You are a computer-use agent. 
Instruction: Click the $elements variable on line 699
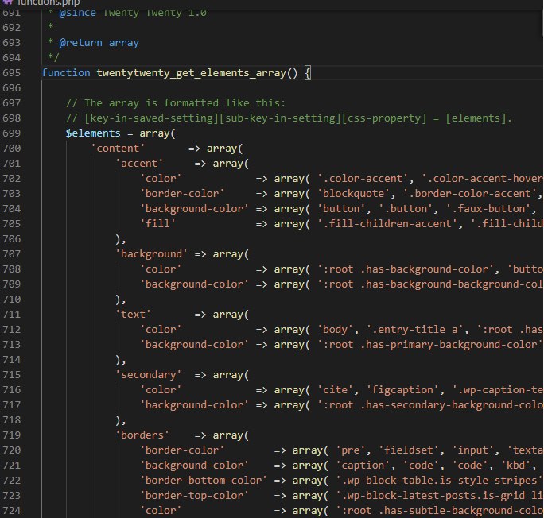(x=93, y=133)
